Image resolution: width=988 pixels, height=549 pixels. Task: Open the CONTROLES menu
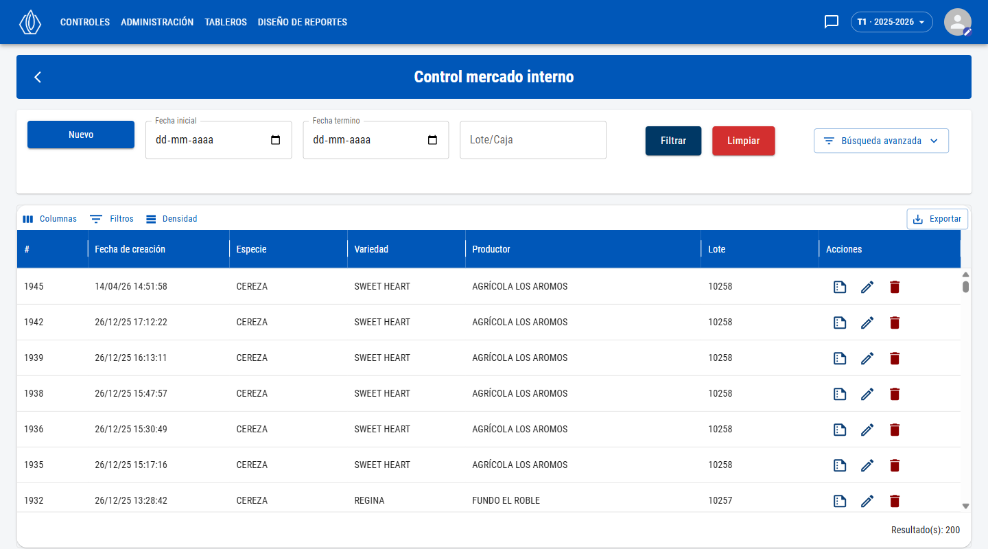click(85, 22)
